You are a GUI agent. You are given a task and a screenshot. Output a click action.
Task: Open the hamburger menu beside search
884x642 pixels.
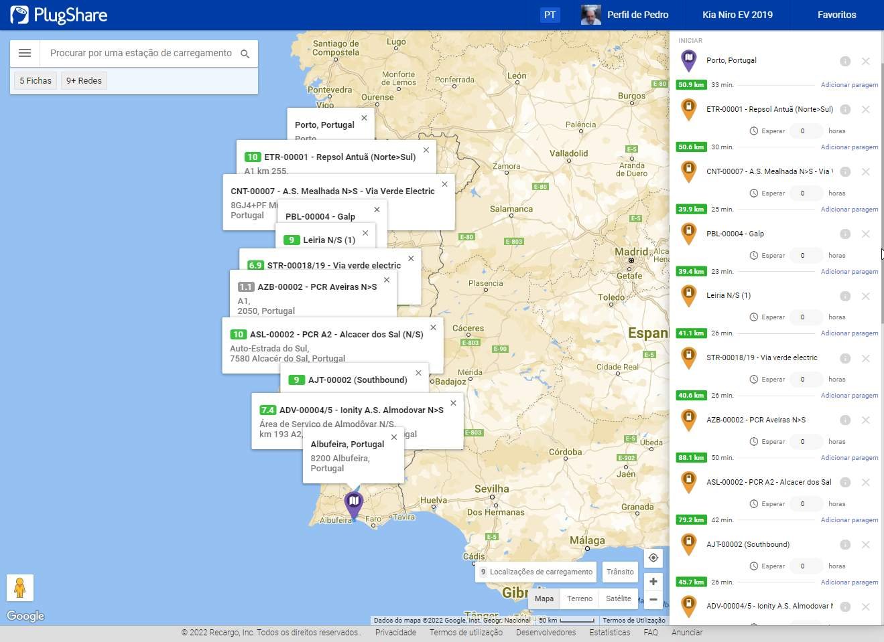(x=25, y=54)
